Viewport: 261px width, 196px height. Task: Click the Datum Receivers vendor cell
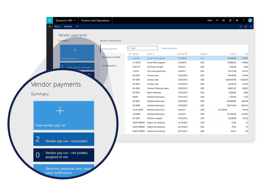(154, 93)
